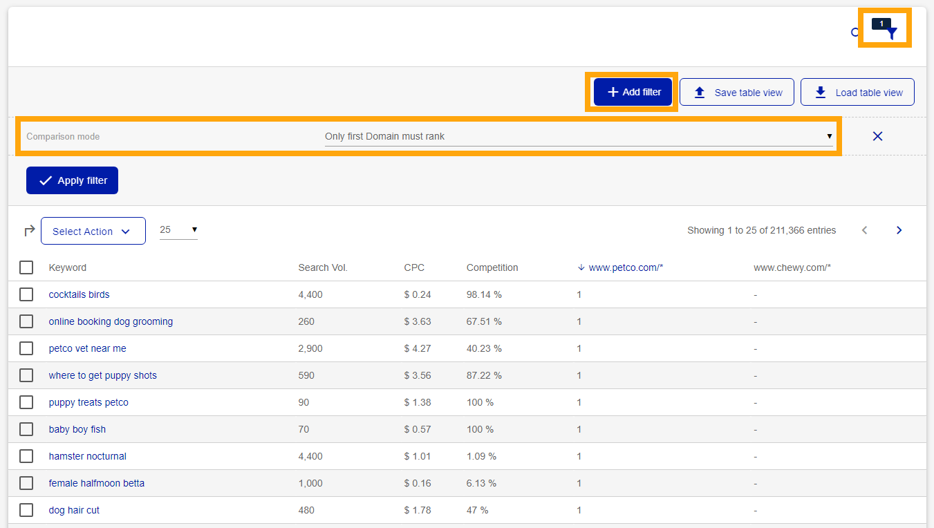Open the dog hair cut link
This screenshot has height=528, width=934.
coord(74,510)
